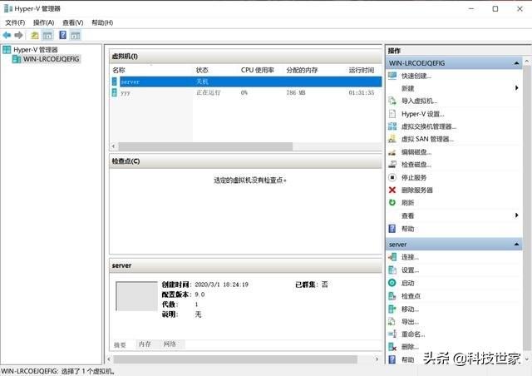Click the red X 删除服务器 icon
Viewport: 532px width, 376px height.
point(392,190)
